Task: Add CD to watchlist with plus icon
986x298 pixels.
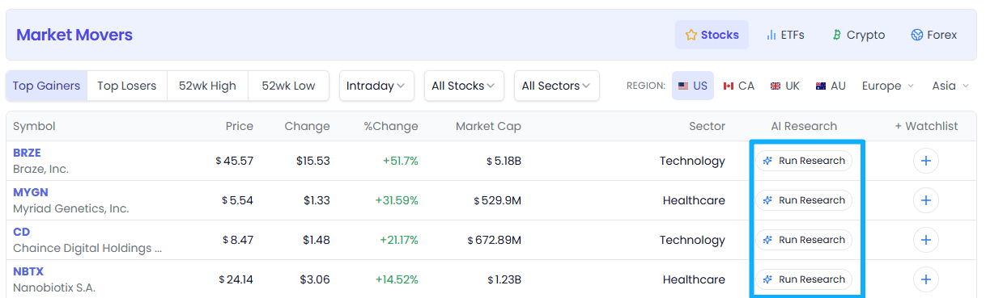Action: click(x=926, y=240)
